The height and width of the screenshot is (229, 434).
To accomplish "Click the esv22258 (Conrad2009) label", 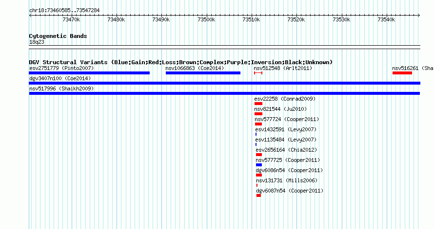I will [x=285, y=99].
